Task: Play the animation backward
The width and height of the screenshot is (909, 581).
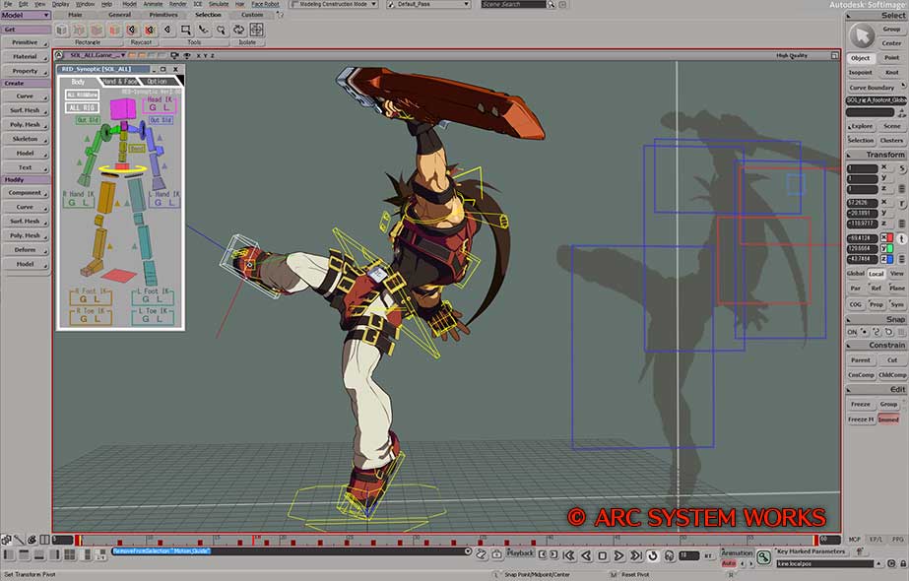Action: pyautogui.click(x=586, y=555)
